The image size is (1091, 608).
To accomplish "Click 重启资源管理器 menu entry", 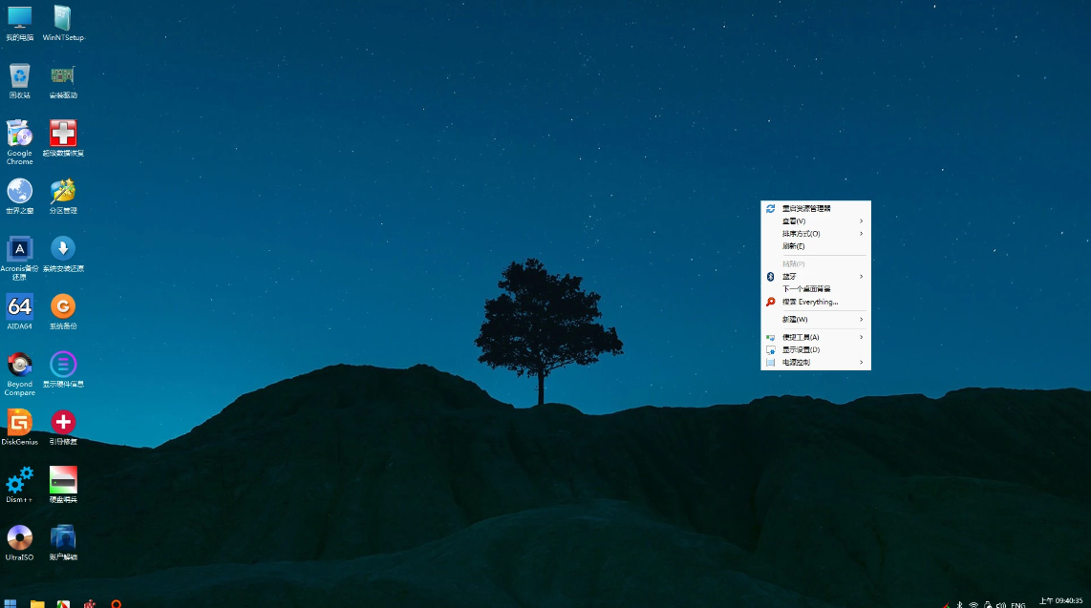I will click(806, 208).
